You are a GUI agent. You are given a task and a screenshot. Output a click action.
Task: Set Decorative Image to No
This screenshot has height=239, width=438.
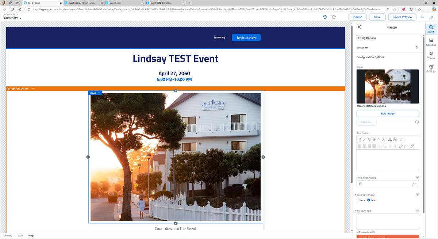(x=369, y=200)
